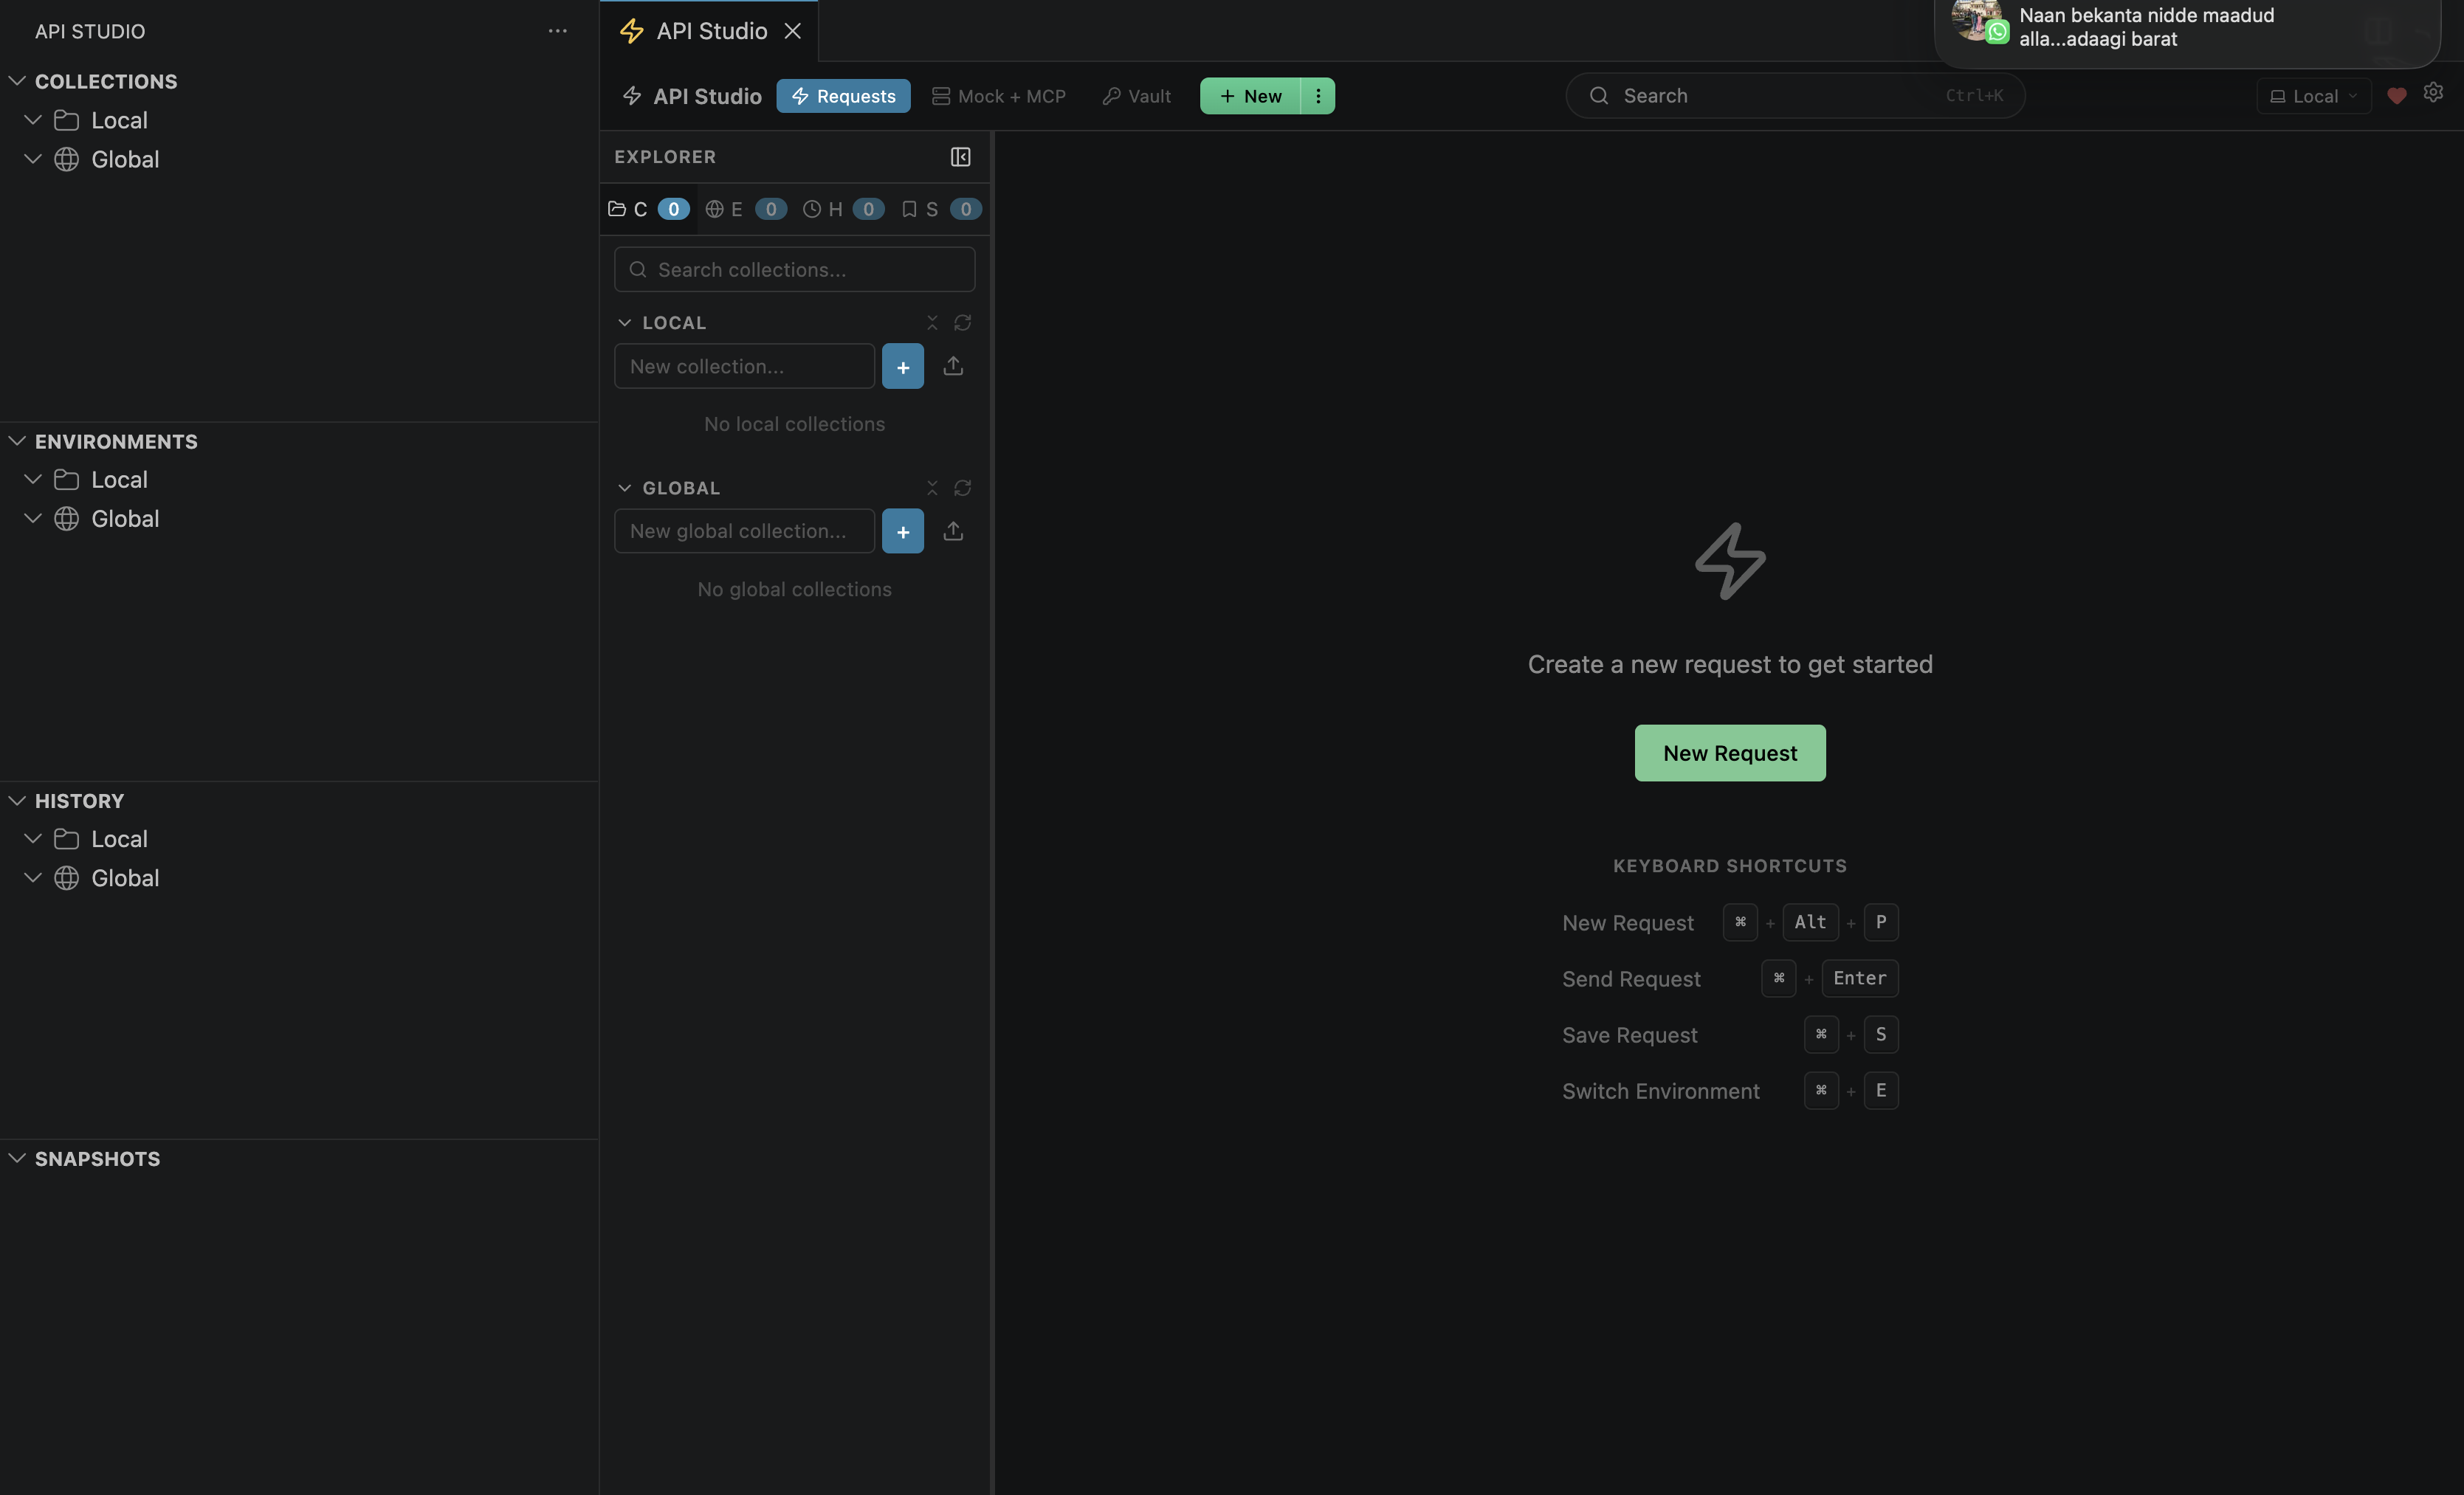Image resolution: width=2464 pixels, height=1495 pixels.
Task: Click the 'Send Request' shortcut label
Action: coord(1631,979)
